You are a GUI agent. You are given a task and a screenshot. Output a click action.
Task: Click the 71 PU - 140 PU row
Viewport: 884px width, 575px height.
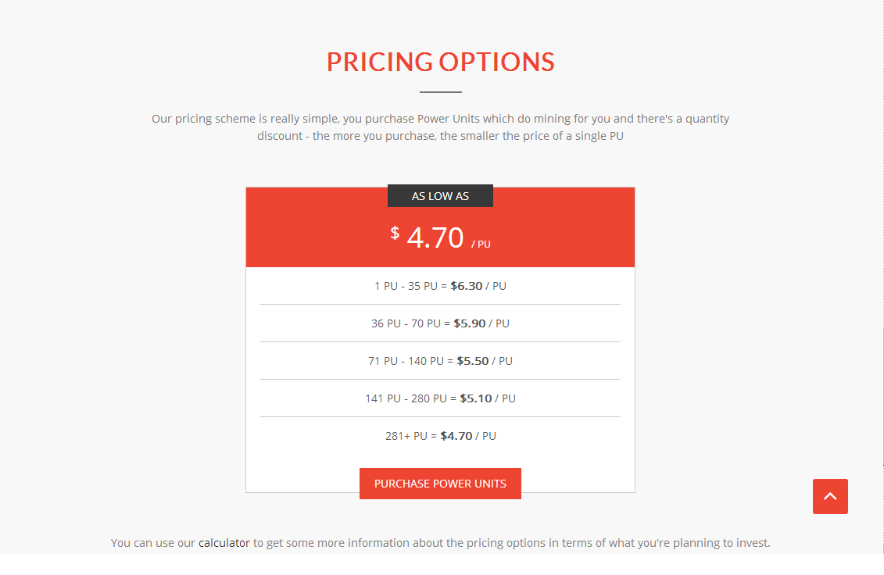(440, 360)
